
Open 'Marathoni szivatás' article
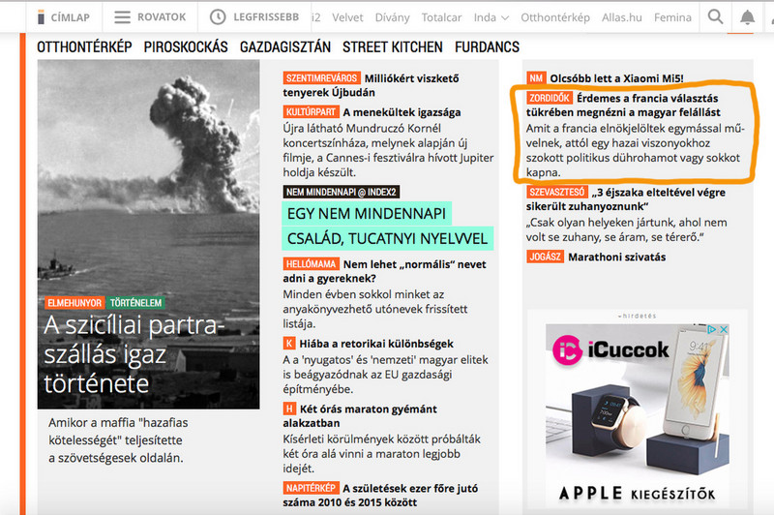[x=616, y=257]
